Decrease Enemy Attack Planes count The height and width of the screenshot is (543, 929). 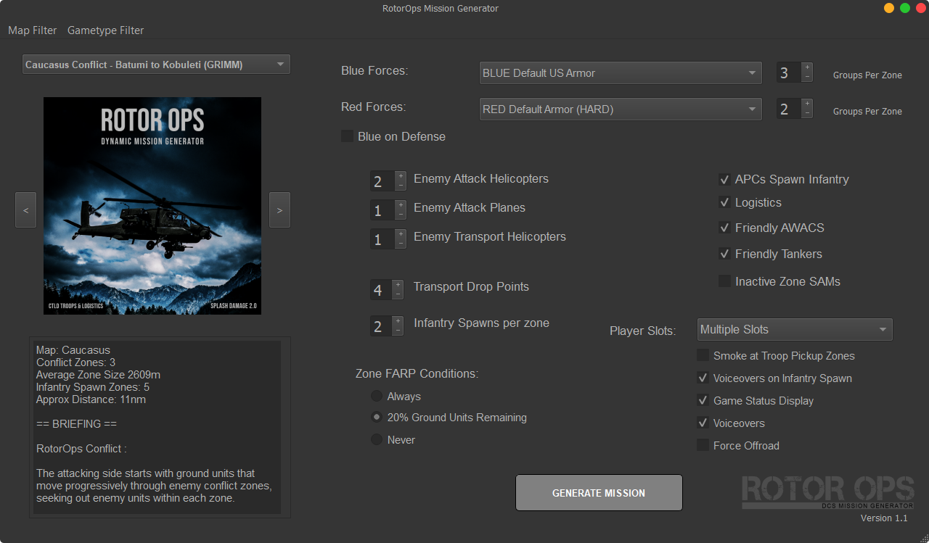point(401,215)
